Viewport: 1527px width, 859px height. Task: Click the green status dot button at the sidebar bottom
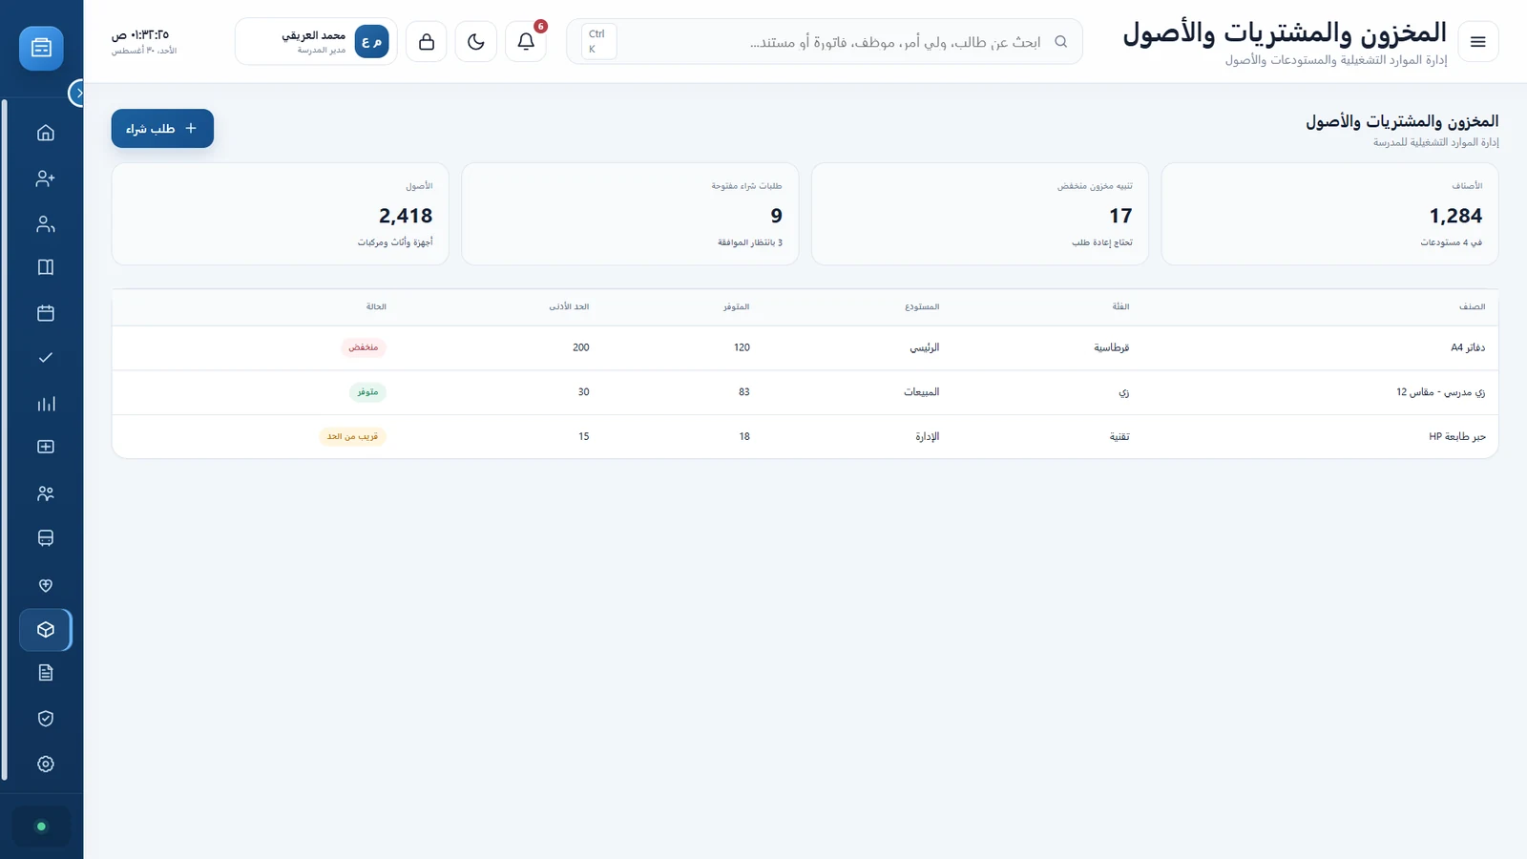point(41,827)
